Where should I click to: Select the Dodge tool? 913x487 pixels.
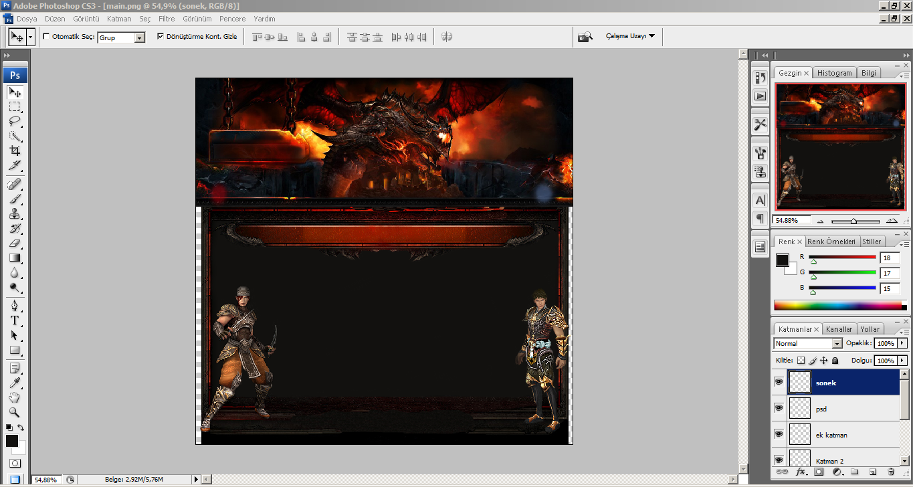tap(15, 288)
